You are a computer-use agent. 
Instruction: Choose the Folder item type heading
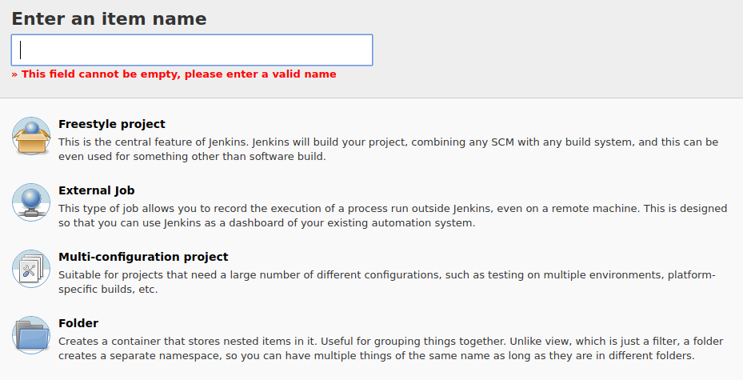point(78,323)
